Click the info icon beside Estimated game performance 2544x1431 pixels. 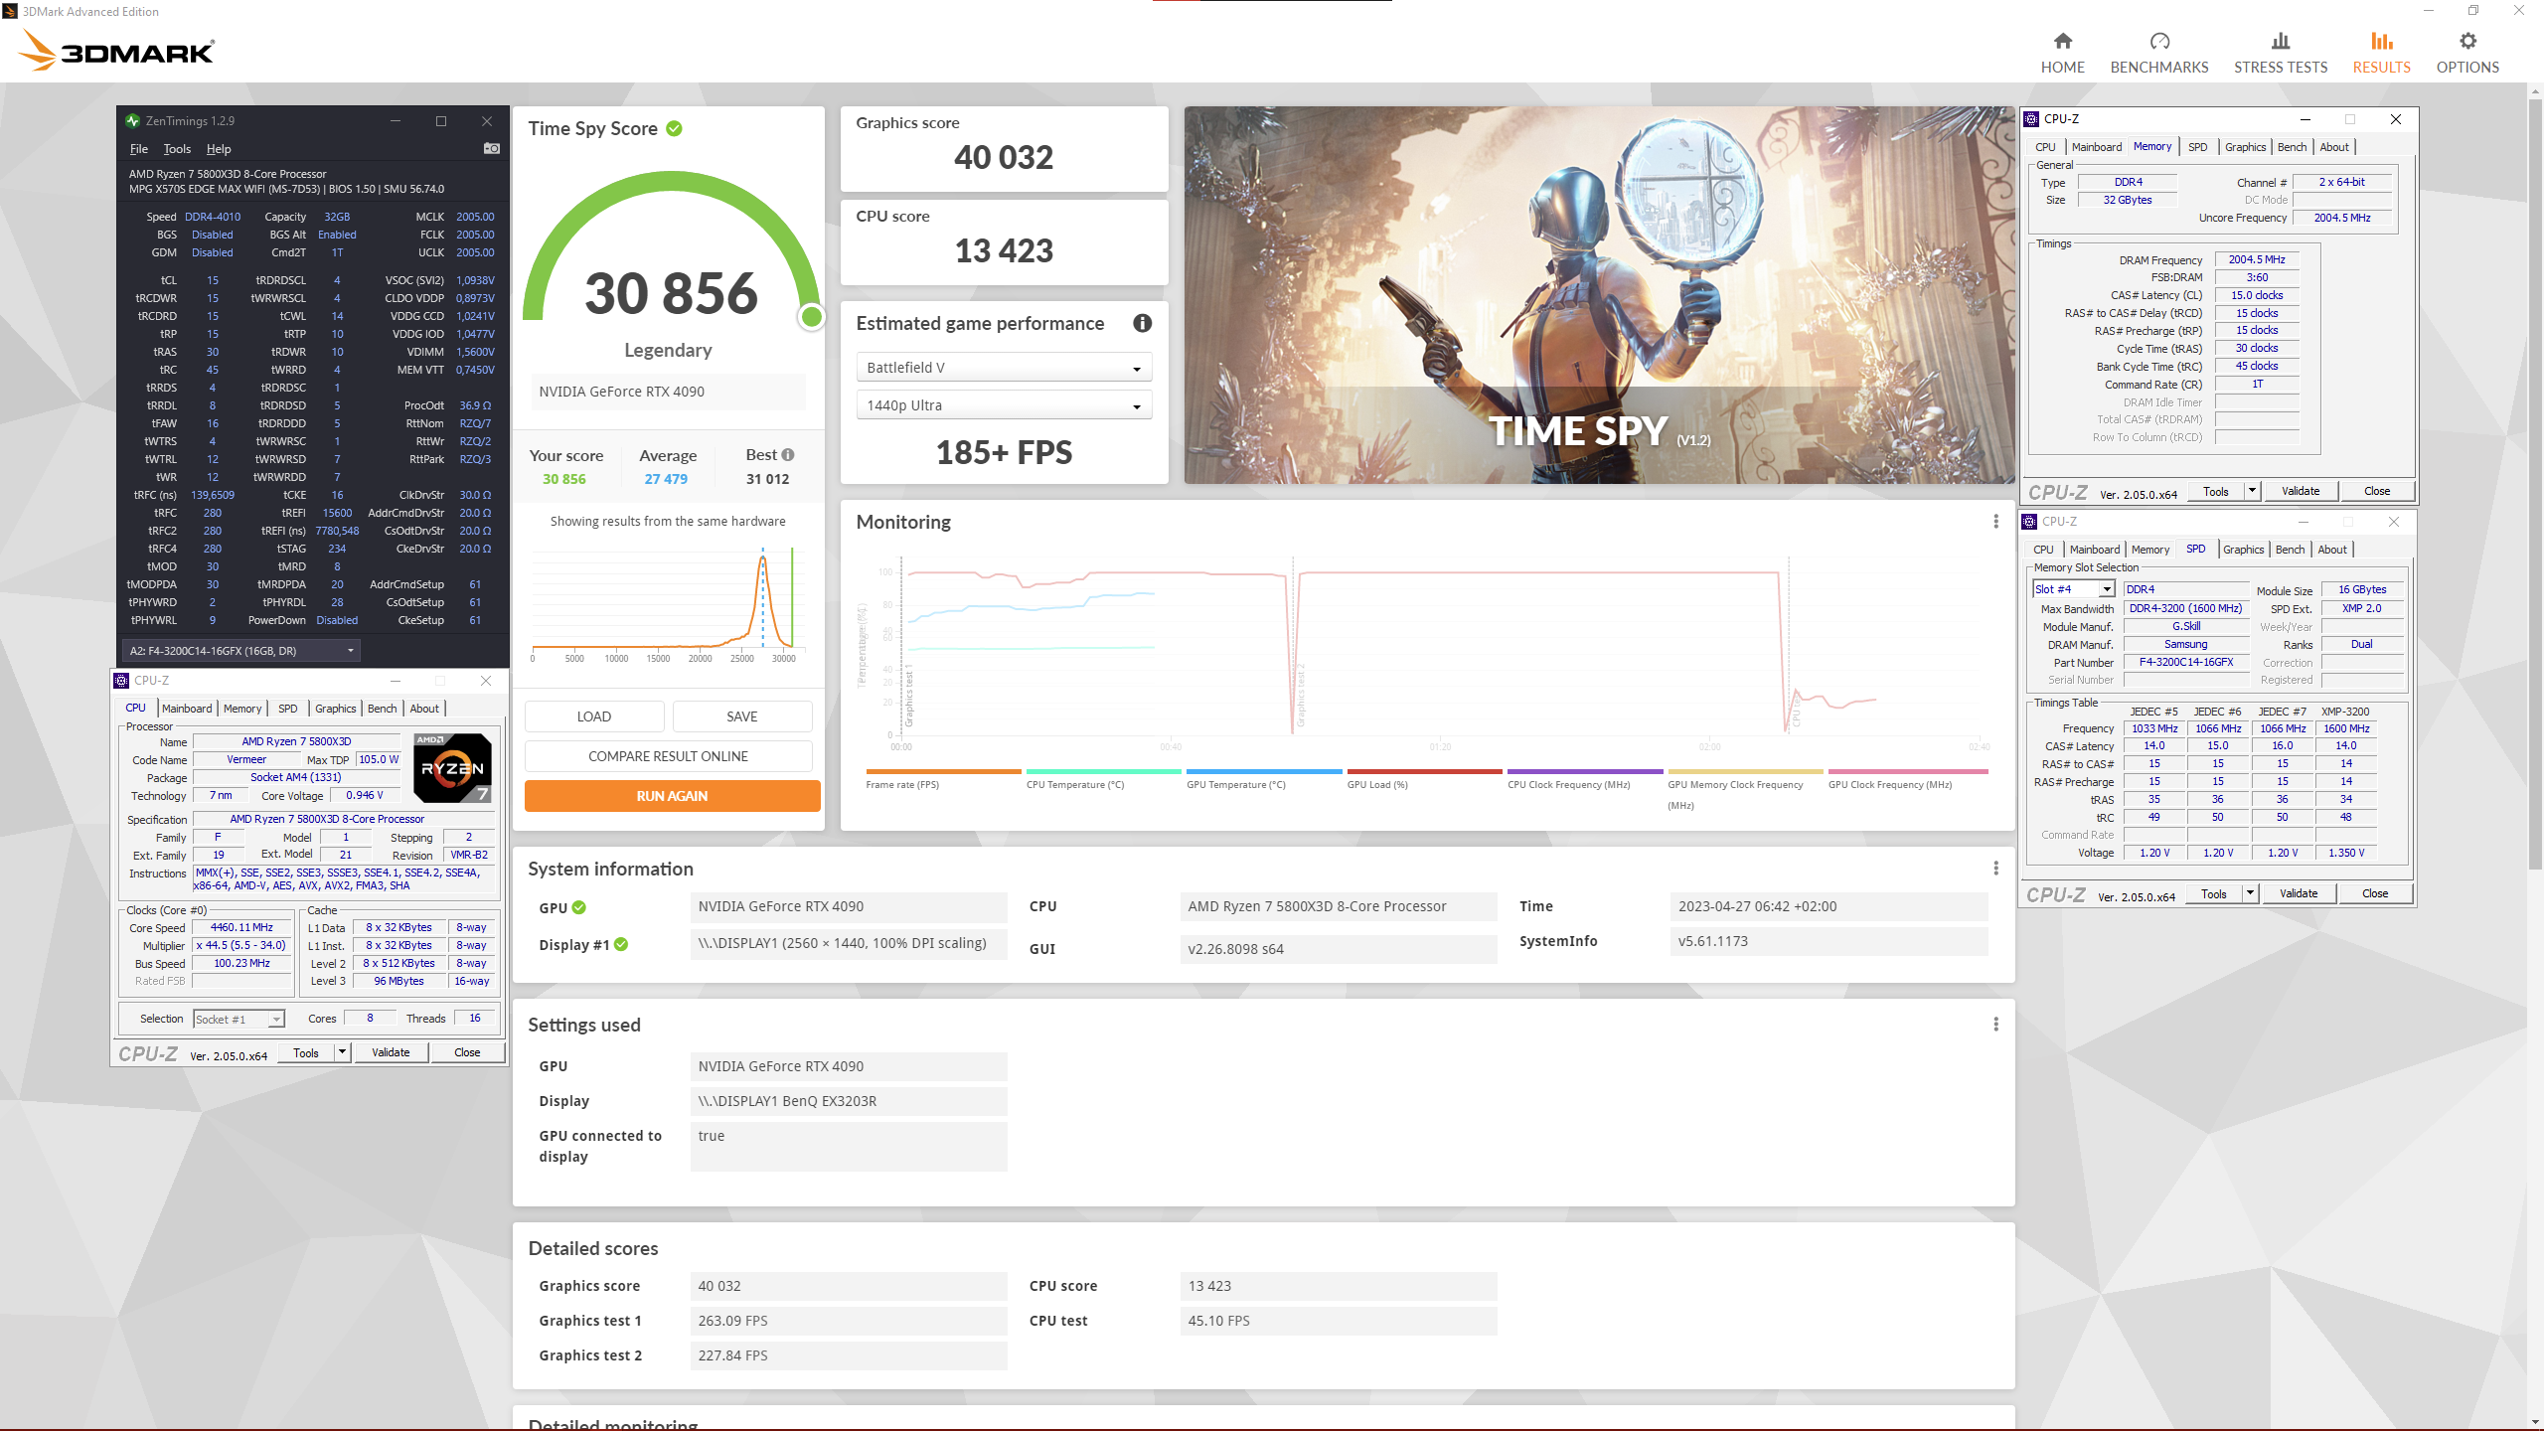[x=1142, y=323]
